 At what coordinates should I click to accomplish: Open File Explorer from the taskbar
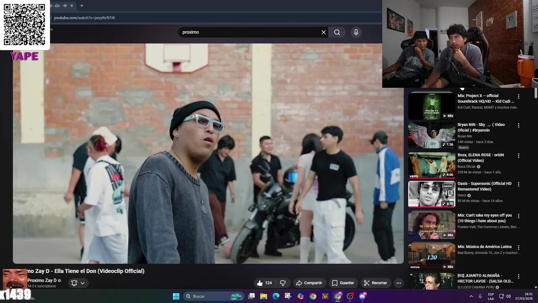264,296
